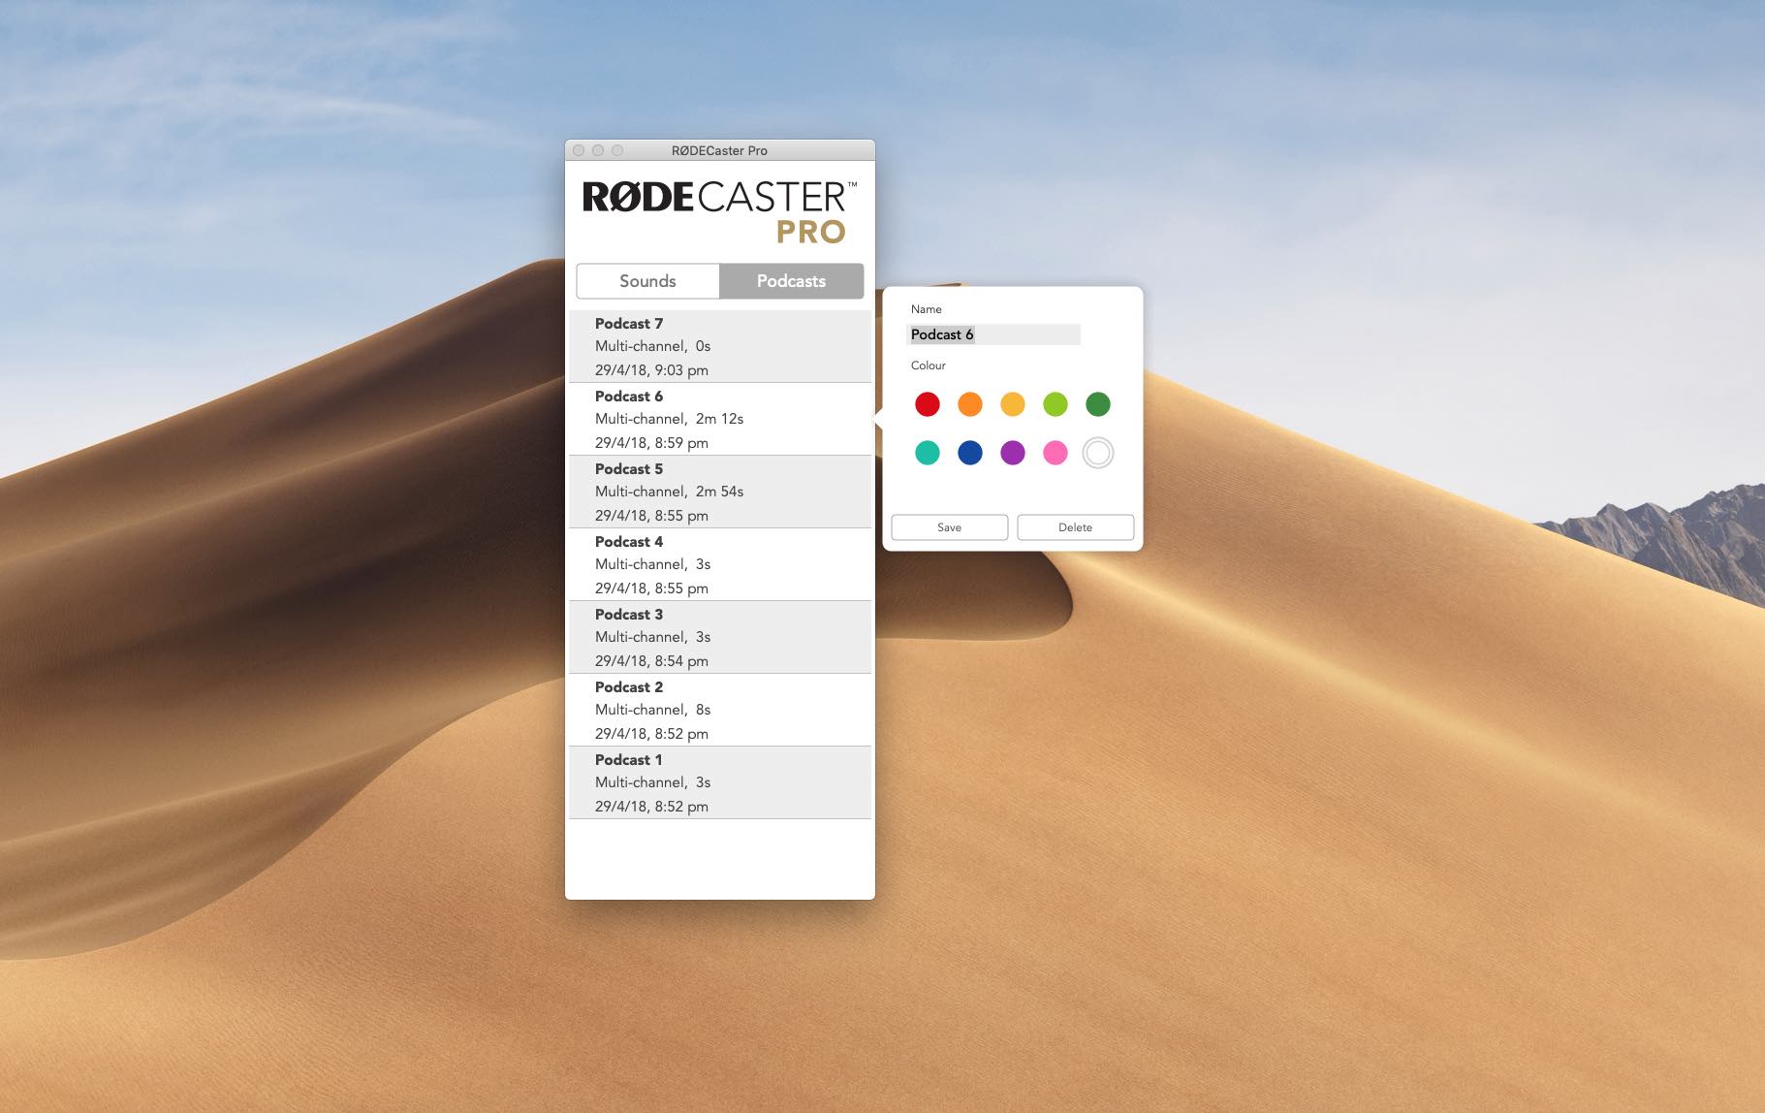Image resolution: width=1765 pixels, height=1113 pixels.
Task: Choose the dark green colour swatch
Action: click(x=1098, y=404)
